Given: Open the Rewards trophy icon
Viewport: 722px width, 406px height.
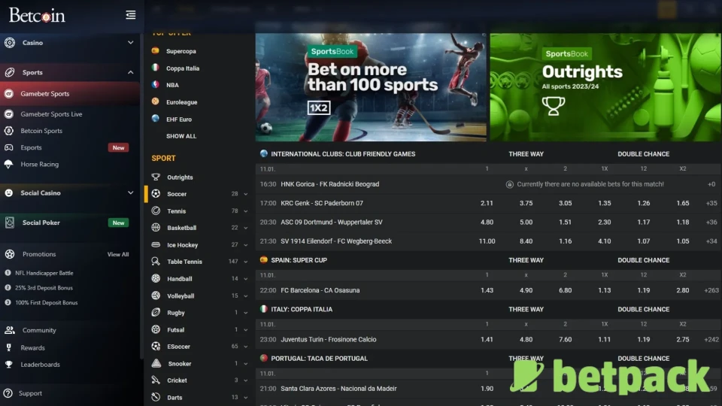Looking at the screenshot, I should (9, 348).
